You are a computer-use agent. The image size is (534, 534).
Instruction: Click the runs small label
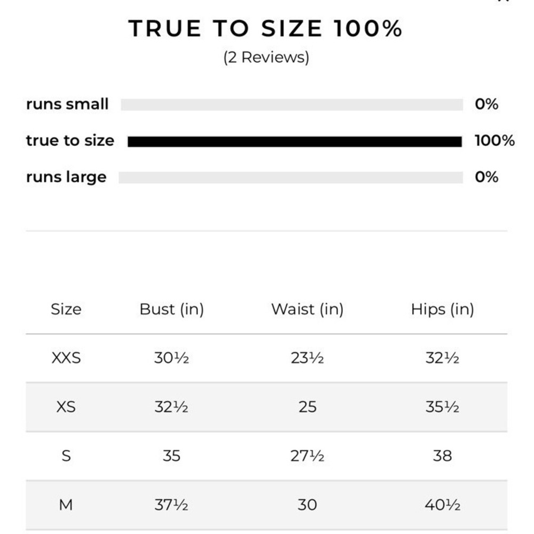pyautogui.click(x=67, y=104)
